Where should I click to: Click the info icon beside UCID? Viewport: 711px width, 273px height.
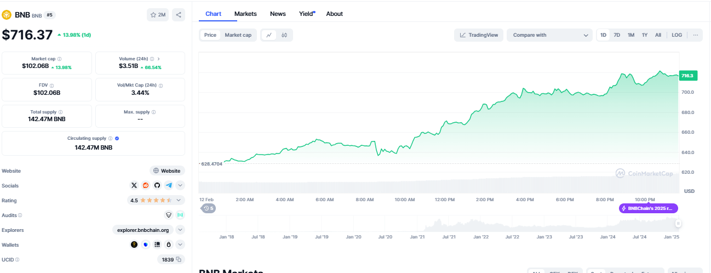[17, 259]
